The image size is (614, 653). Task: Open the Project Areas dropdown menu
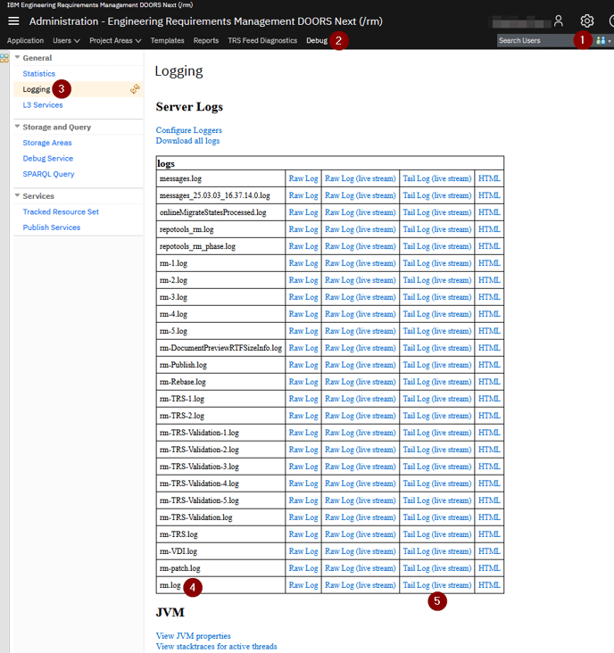coord(115,40)
